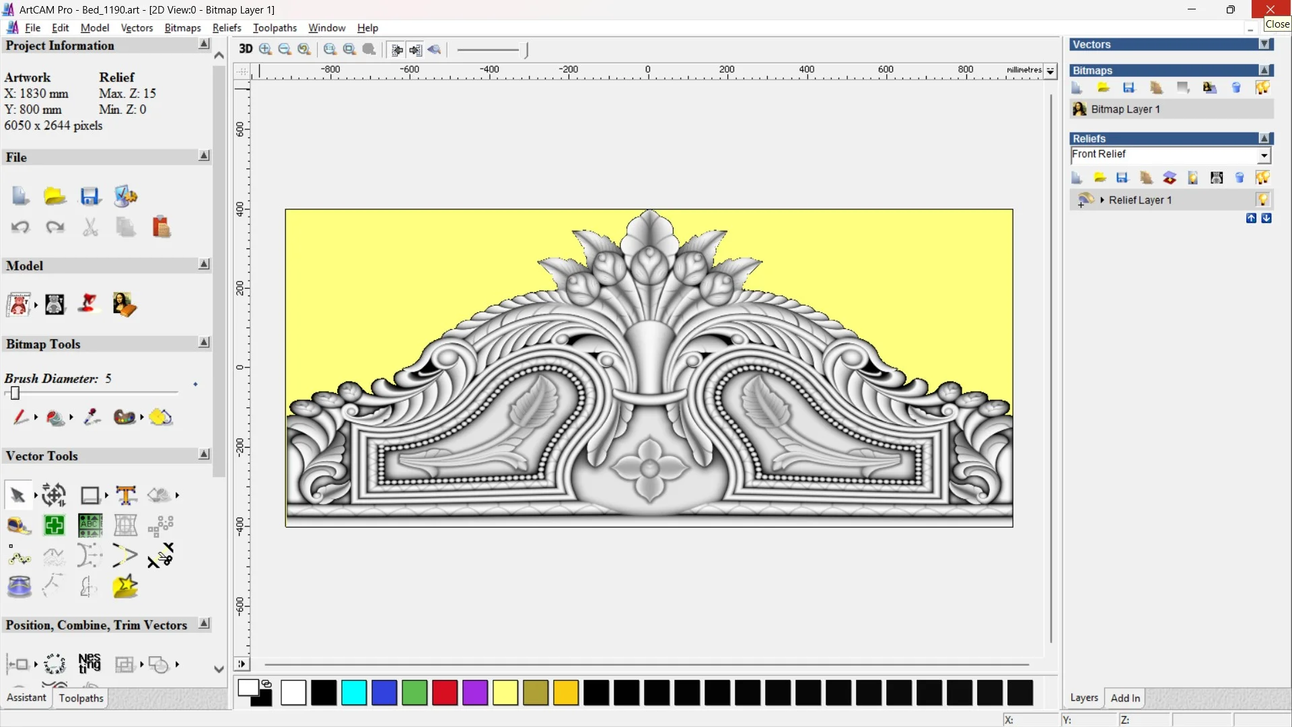Click the Node Editing vector tool
This screenshot has width=1292, height=727.
tap(20, 556)
